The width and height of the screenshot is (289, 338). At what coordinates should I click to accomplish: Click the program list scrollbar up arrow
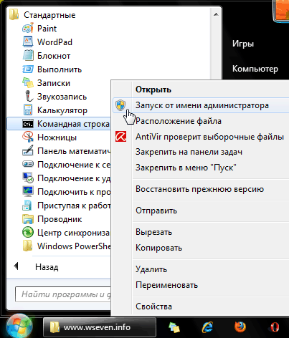[216, 14]
